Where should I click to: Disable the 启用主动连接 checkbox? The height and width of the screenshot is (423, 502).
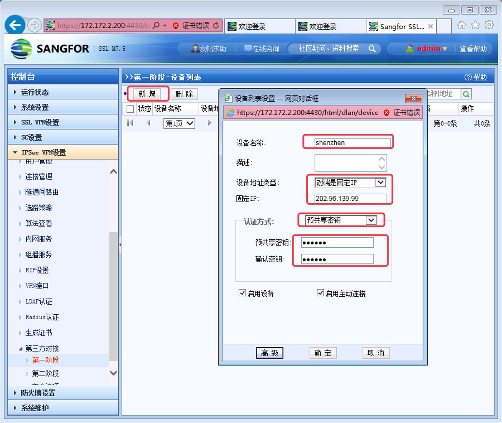(x=320, y=293)
